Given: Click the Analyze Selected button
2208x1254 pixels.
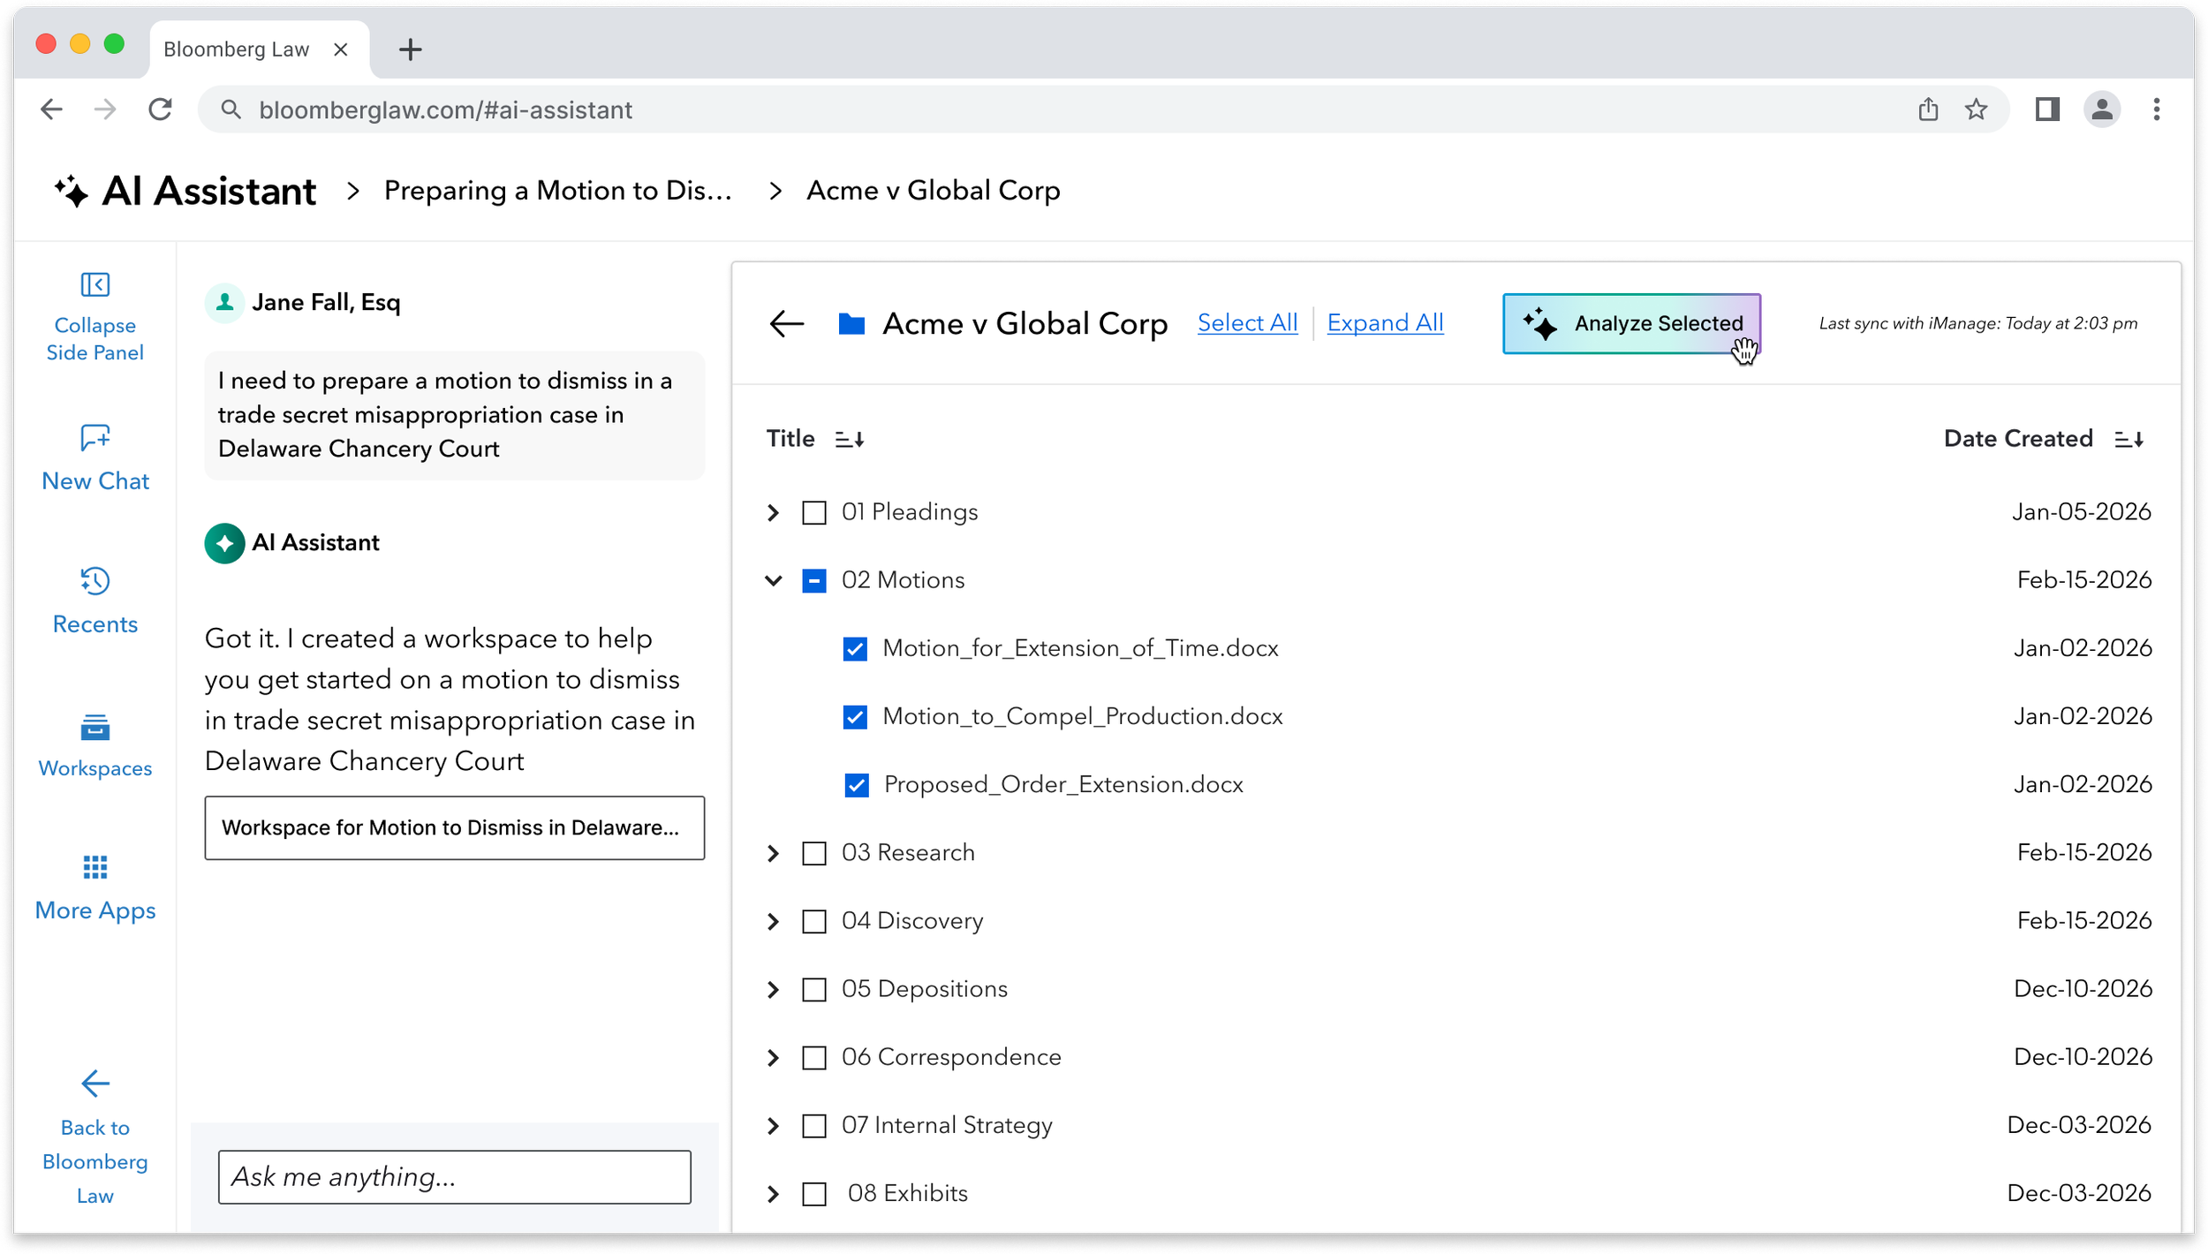Looking at the screenshot, I should [1631, 323].
